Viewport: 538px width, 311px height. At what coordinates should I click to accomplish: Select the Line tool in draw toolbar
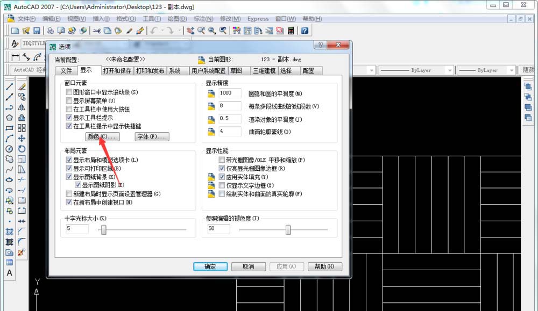9,86
